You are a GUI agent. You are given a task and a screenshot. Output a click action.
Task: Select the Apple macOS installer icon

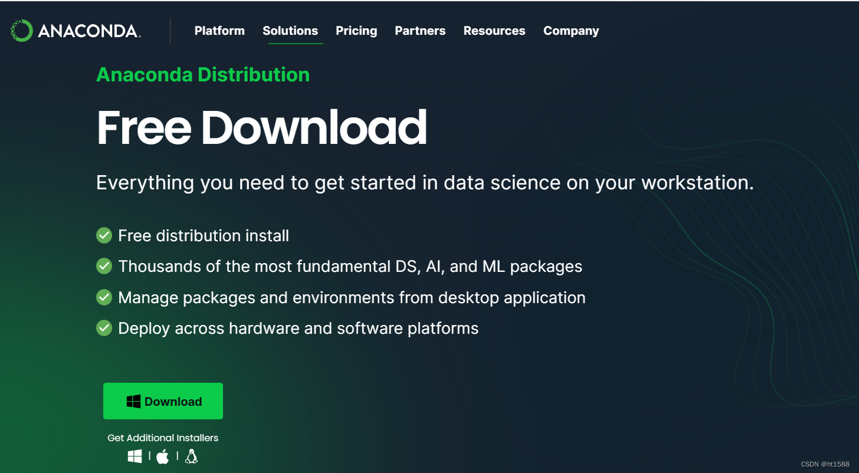coord(163,456)
